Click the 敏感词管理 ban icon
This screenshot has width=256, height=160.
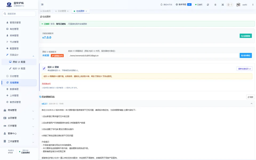click(x=7, y=102)
